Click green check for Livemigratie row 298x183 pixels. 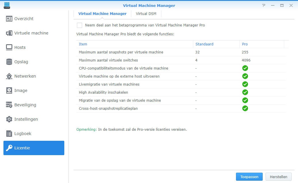[245, 84]
